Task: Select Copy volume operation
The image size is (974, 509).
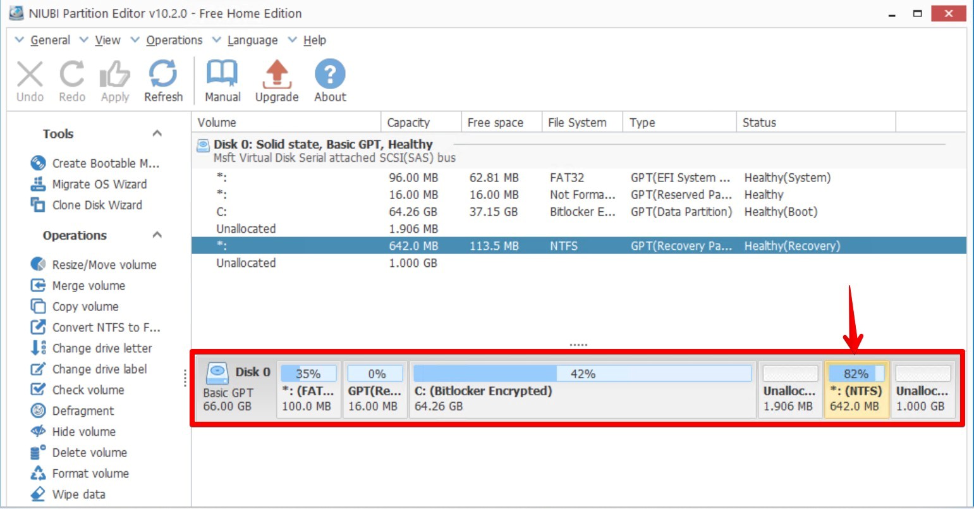Action: [x=75, y=306]
